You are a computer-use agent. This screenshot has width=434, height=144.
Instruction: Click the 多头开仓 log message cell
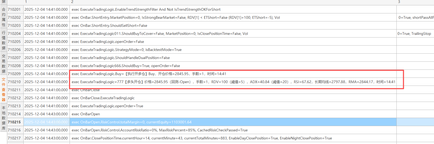(233, 82)
